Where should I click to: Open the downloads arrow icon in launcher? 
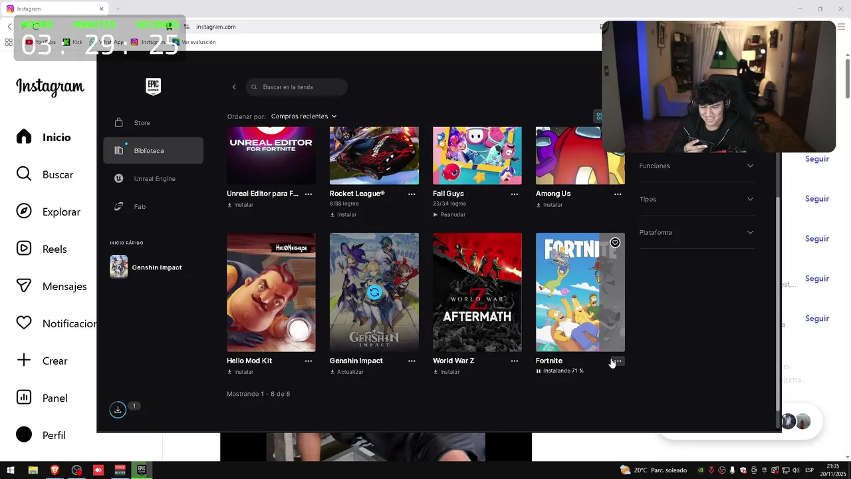(x=118, y=409)
